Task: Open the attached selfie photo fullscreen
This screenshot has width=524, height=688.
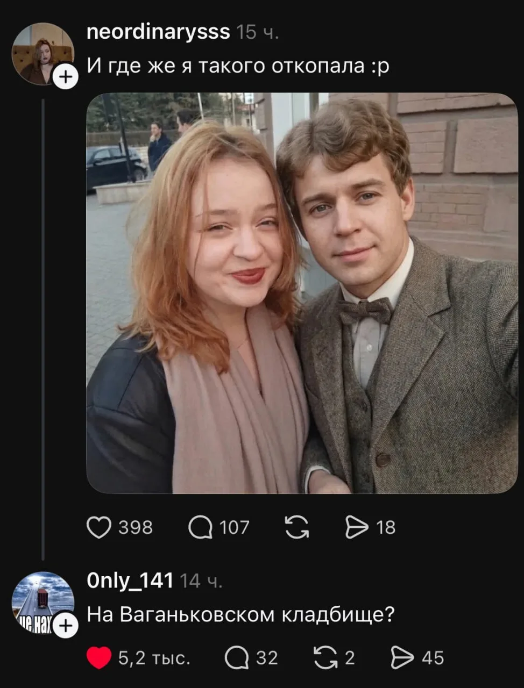Action: point(301,293)
